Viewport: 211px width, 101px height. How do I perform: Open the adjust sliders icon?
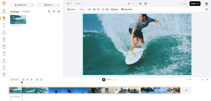click(98, 9)
